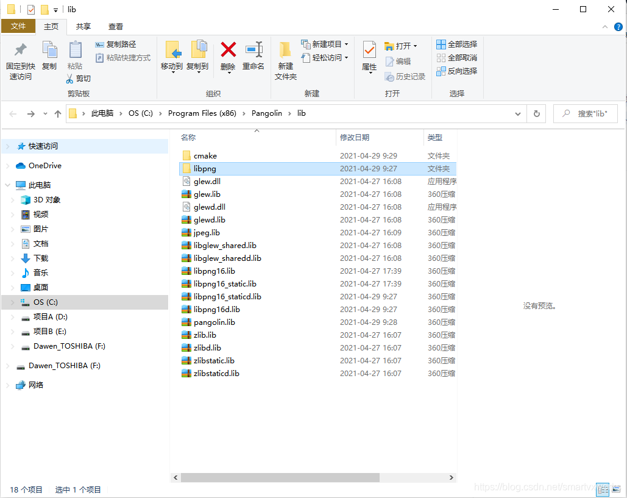Select the zlibstaticd.lib file
This screenshot has height=498, width=627.
[x=318, y=373]
